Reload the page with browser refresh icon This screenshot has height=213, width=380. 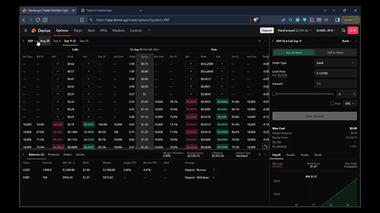(38, 20)
